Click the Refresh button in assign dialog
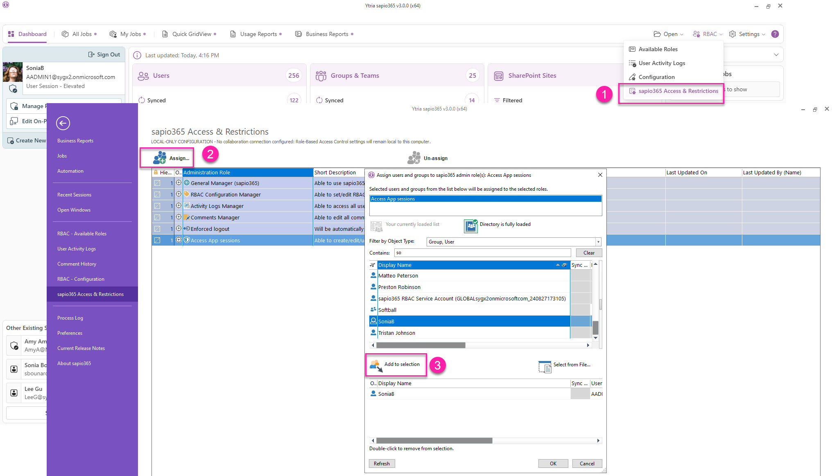 pyautogui.click(x=382, y=463)
